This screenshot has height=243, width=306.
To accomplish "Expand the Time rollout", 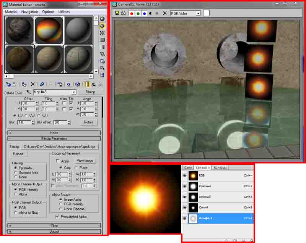I will pyautogui.click(x=54, y=226).
